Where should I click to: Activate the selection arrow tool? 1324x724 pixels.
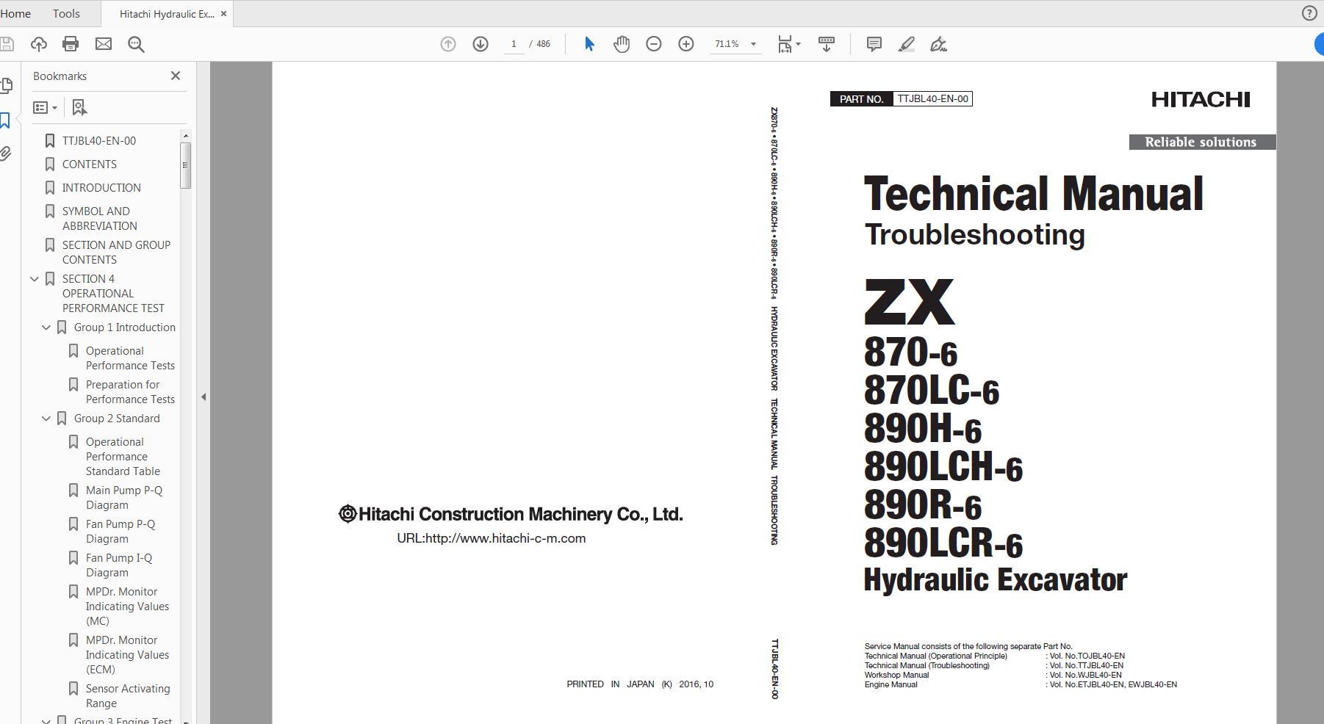point(589,44)
